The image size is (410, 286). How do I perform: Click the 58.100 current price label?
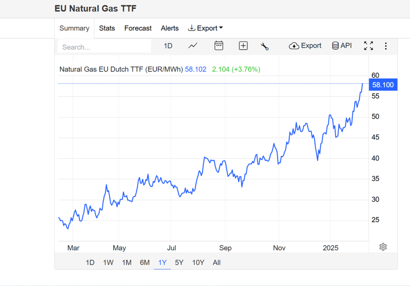click(x=383, y=85)
